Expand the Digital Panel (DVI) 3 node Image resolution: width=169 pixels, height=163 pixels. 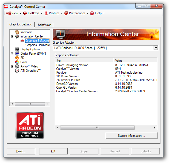pyautogui.click(x=12, y=54)
